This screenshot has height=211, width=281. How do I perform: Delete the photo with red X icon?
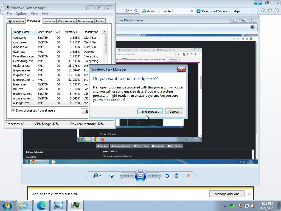pyautogui.click(x=189, y=176)
